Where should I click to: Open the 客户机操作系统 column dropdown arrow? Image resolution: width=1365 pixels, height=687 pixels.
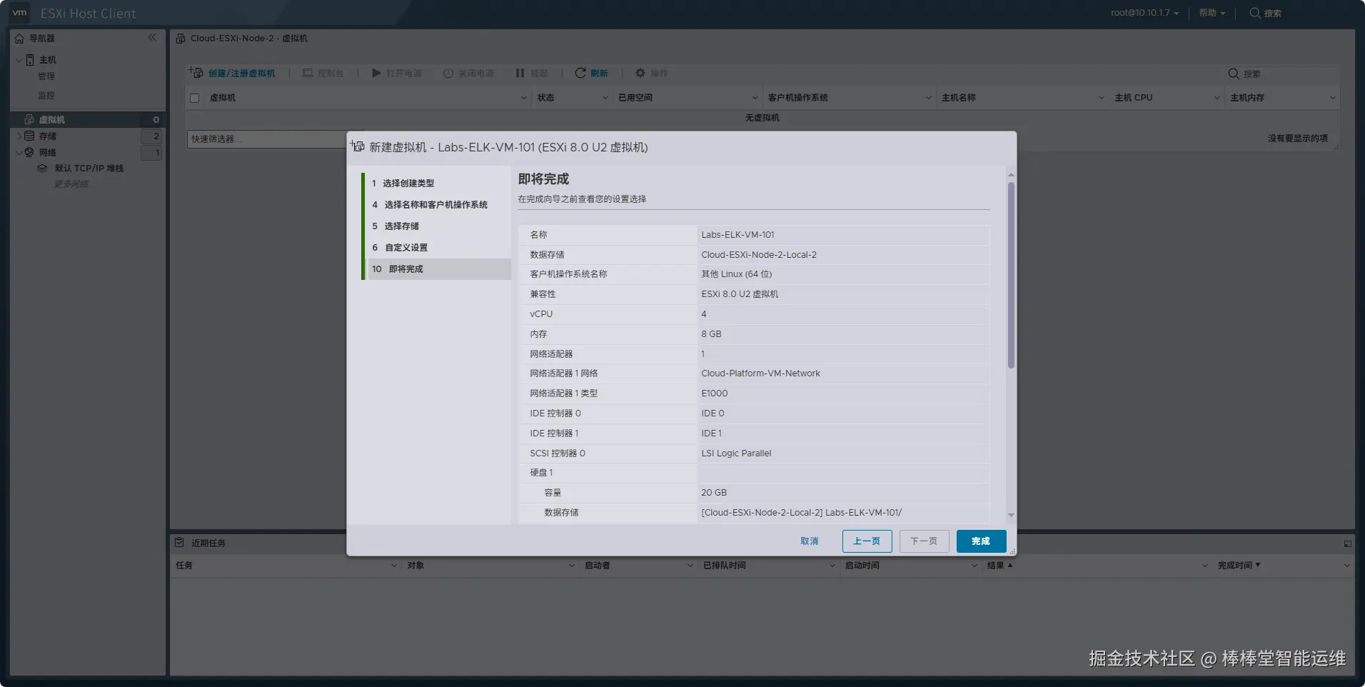(x=929, y=98)
